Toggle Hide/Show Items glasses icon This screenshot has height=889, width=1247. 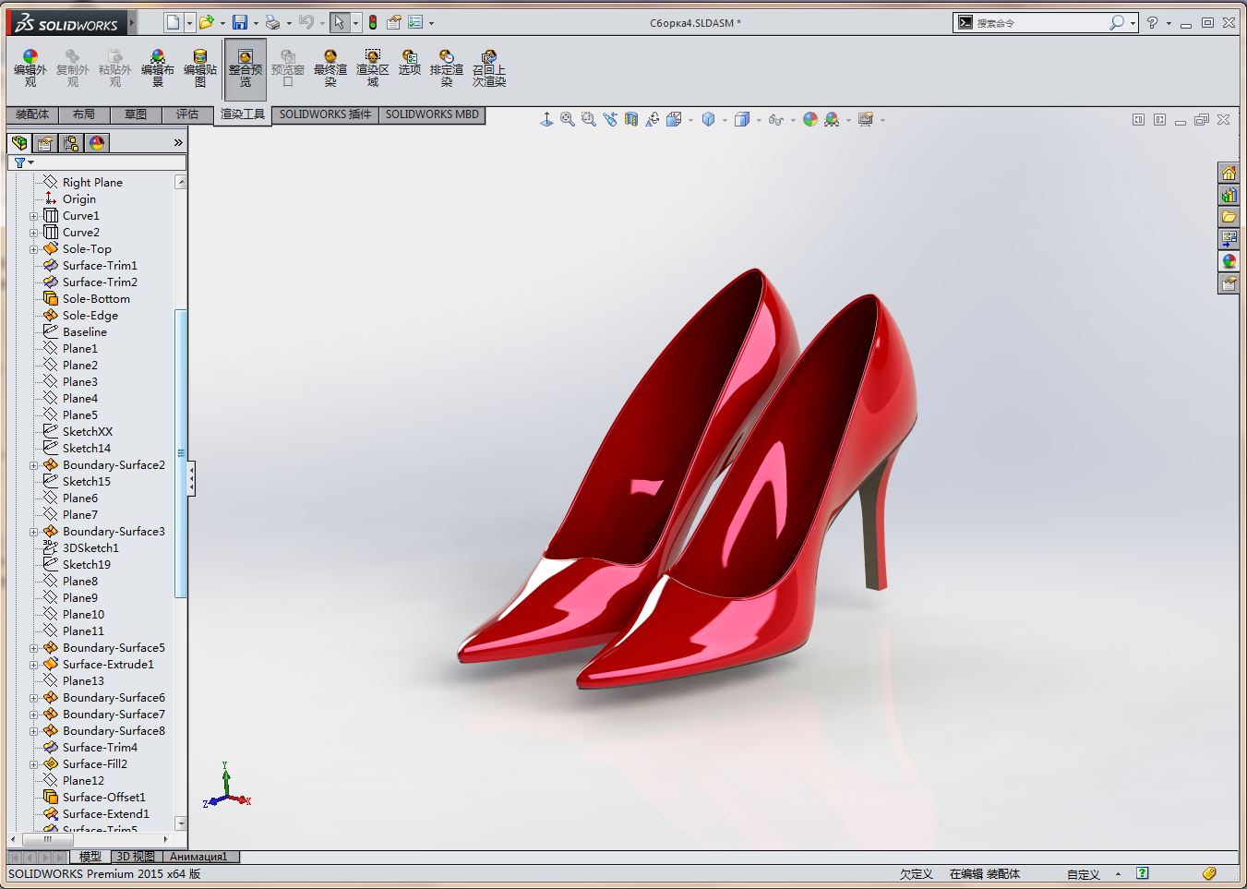(x=775, y=119)
